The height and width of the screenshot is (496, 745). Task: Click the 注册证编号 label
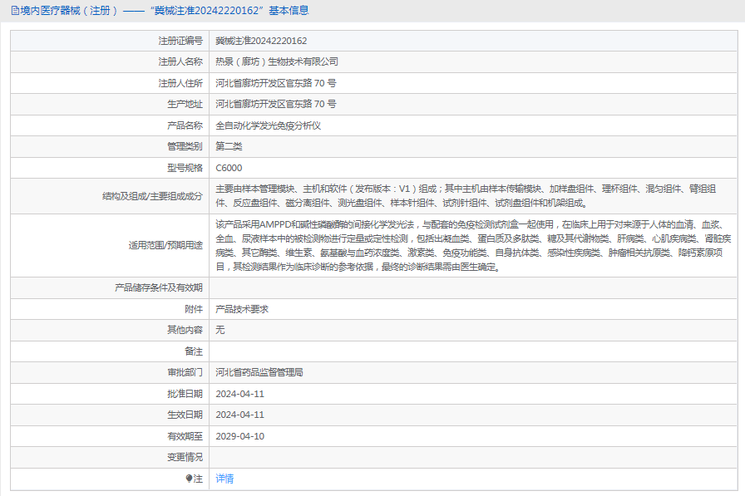pos(180,41)
